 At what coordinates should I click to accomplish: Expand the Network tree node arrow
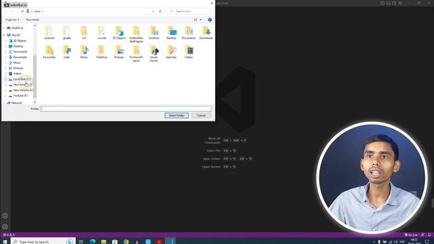(x=4, y=102)
